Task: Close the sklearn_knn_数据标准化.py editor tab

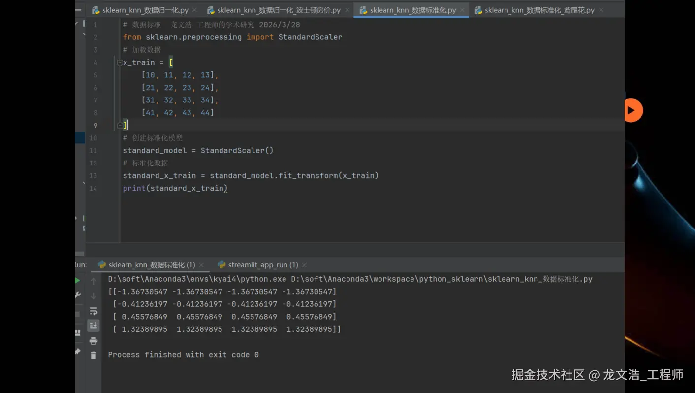Action: (462, 10)
